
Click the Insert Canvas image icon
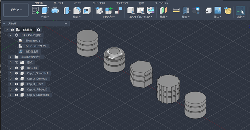click(x=218, y=10)
